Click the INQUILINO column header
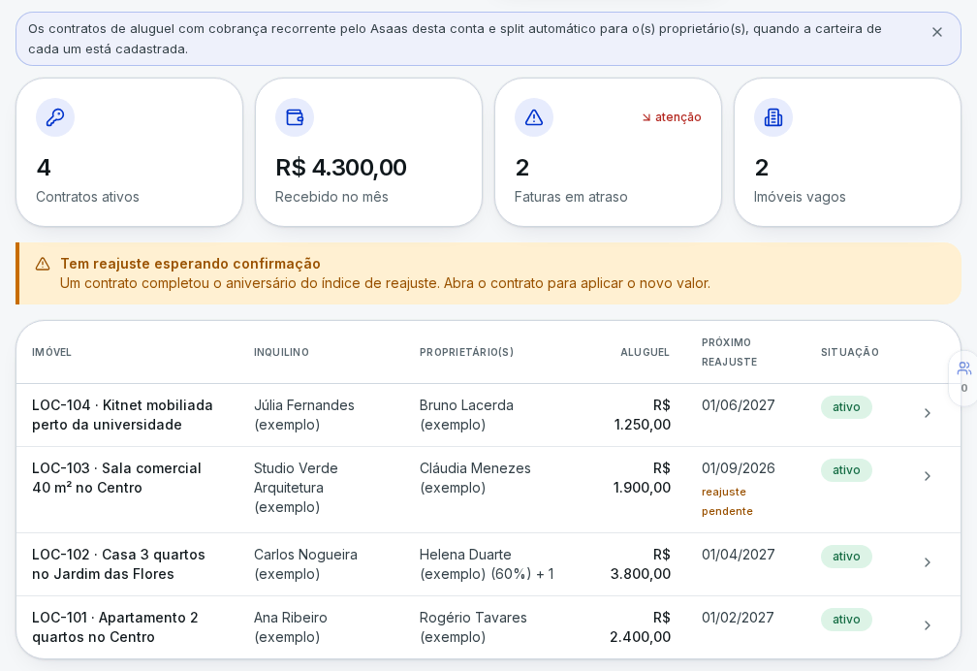 [x=281, y=352]
